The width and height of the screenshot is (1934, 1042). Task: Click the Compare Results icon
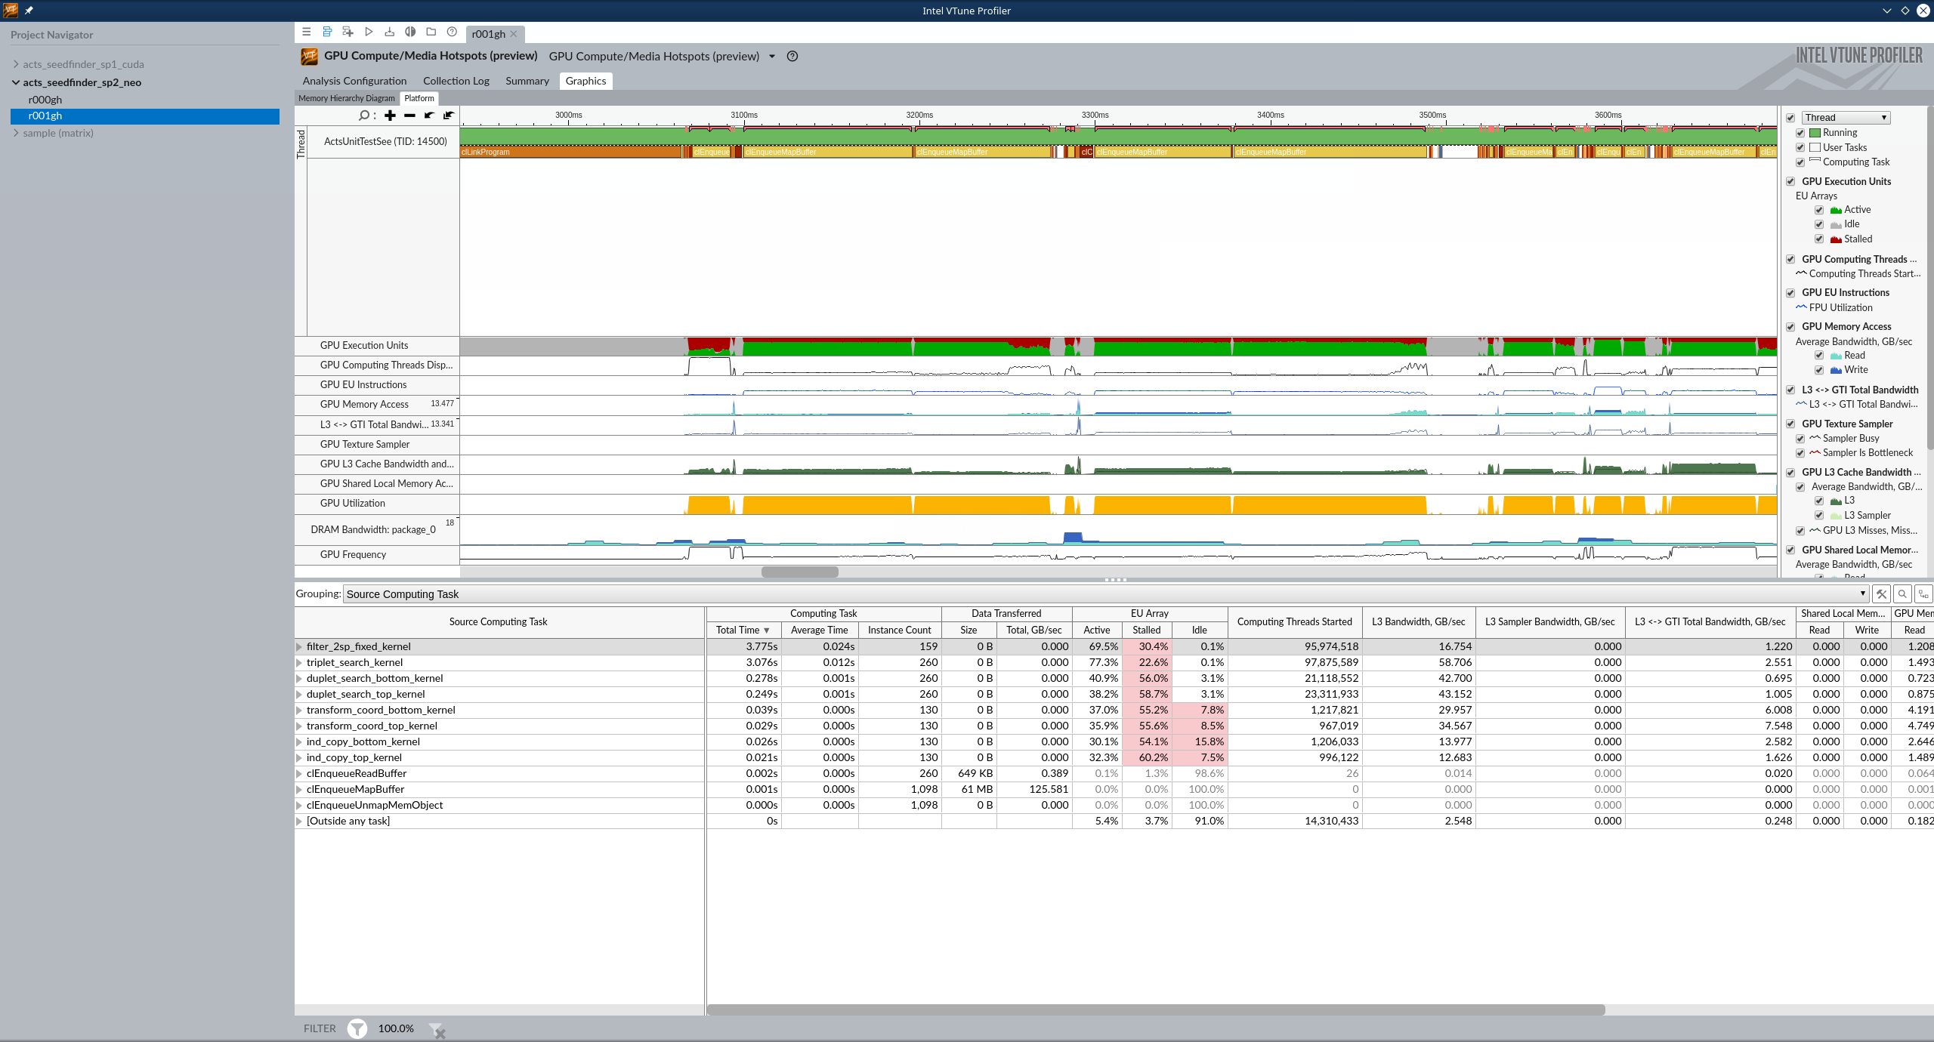pos(410,32)
